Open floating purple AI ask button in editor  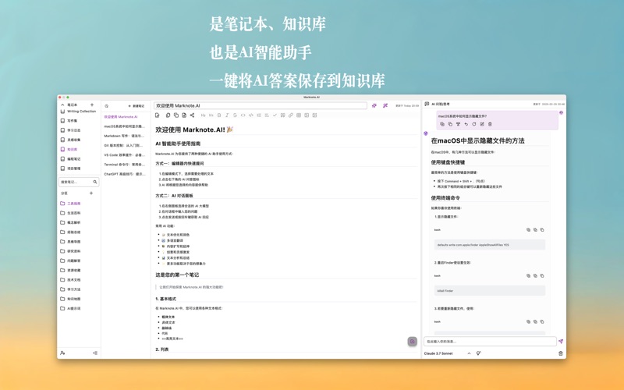tap(413, 342)
